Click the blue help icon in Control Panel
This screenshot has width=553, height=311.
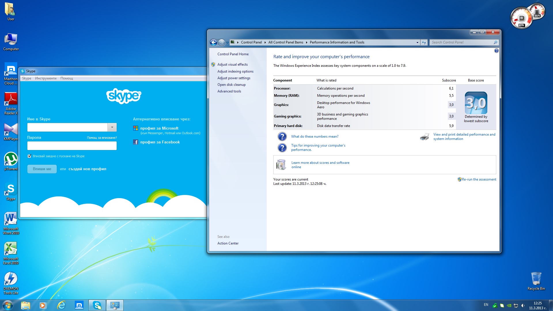[x=496, y=51]
